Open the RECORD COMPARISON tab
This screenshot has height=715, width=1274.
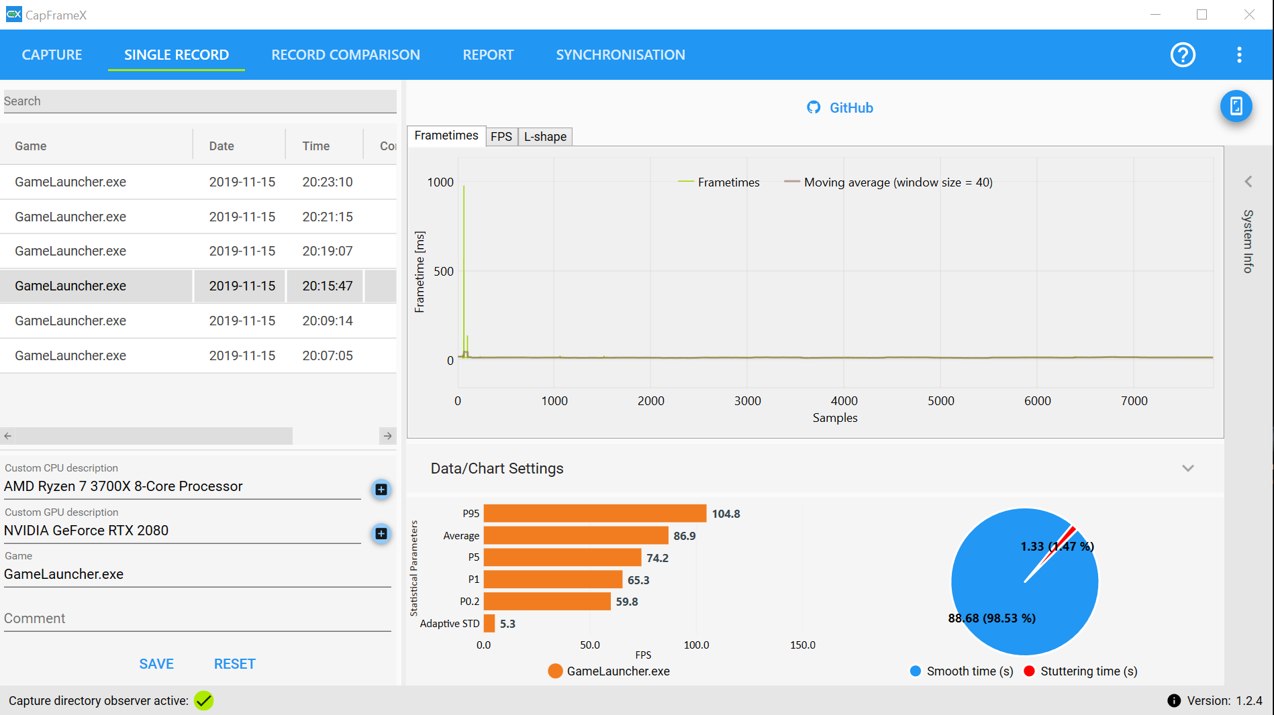(x=346, y=54)
